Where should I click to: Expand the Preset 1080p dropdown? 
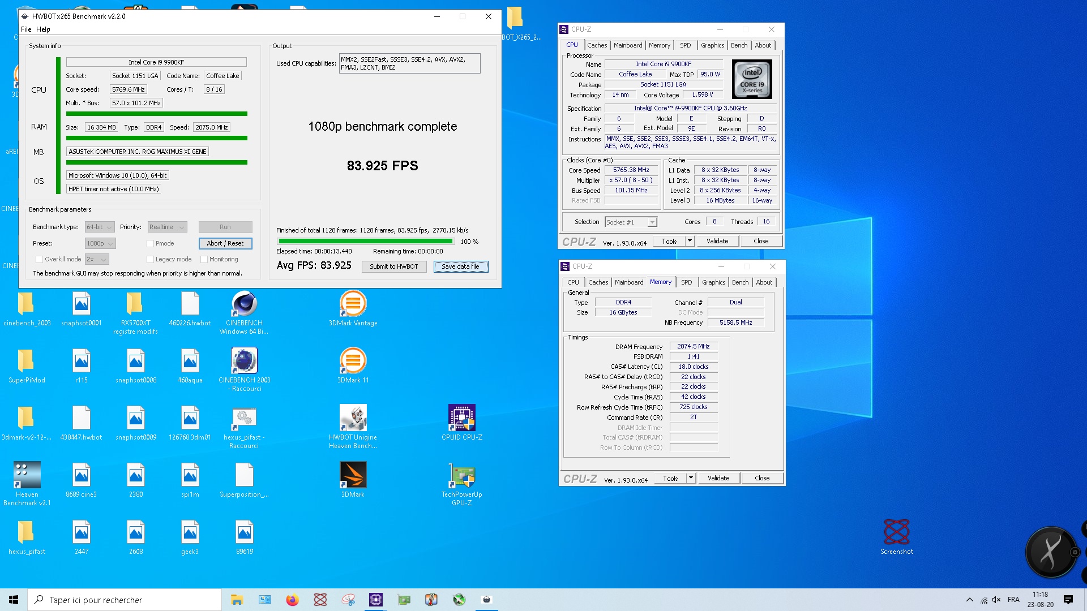coord(100,244)
